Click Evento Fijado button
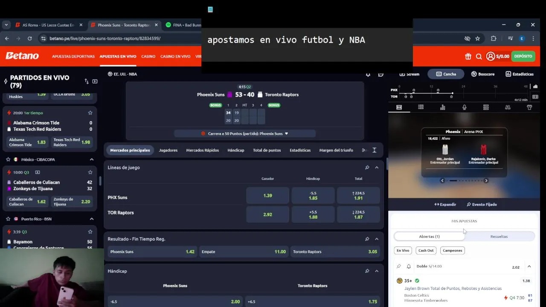546x307 pixels. coord(482,205)
